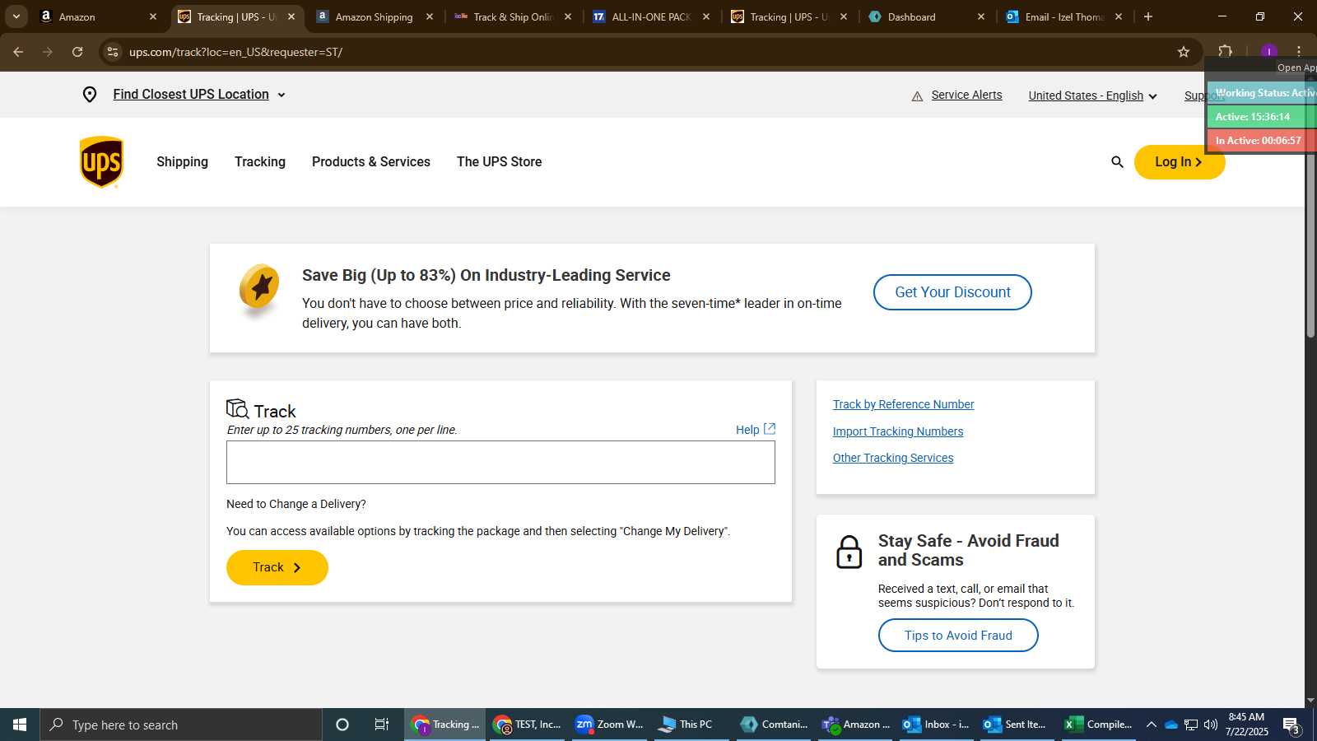Click the taskbar clock showing 8:45 AM
Viewport: 1317px width, 741px height.
1246,725
